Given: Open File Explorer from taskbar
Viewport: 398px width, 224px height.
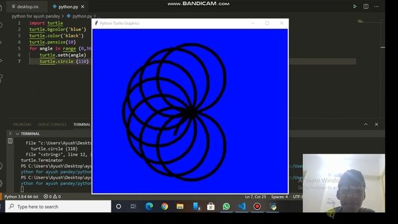Looking at the screenshot, I should pyautogui.click(x=180, y=207).
